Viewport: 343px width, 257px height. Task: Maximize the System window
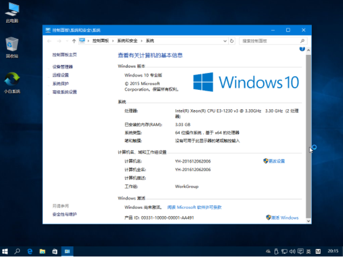(288, 30)
